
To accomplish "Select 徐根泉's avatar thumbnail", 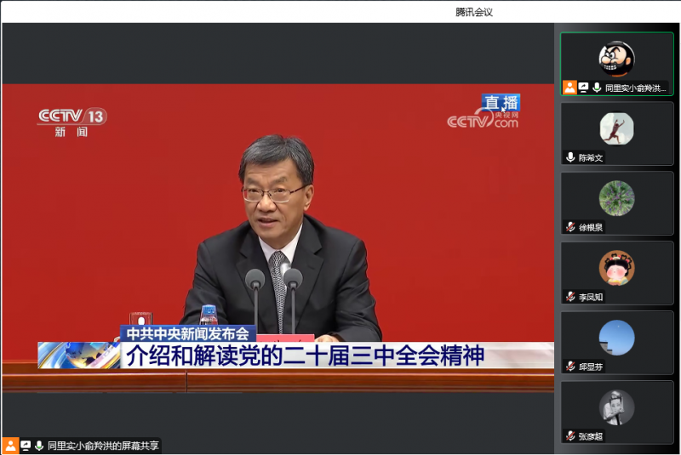I will coord(616,198).
